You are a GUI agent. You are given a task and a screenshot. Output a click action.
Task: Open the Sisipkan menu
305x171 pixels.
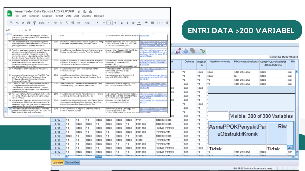47,16
